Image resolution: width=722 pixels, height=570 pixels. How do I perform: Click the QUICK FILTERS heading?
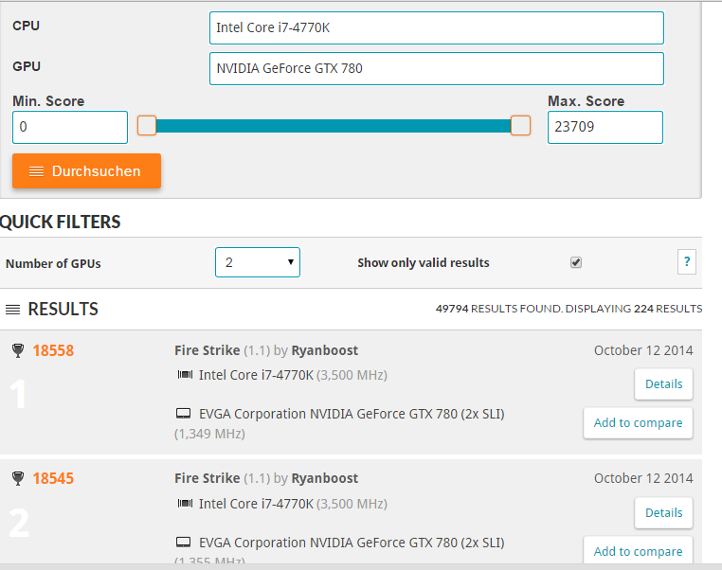60,222
